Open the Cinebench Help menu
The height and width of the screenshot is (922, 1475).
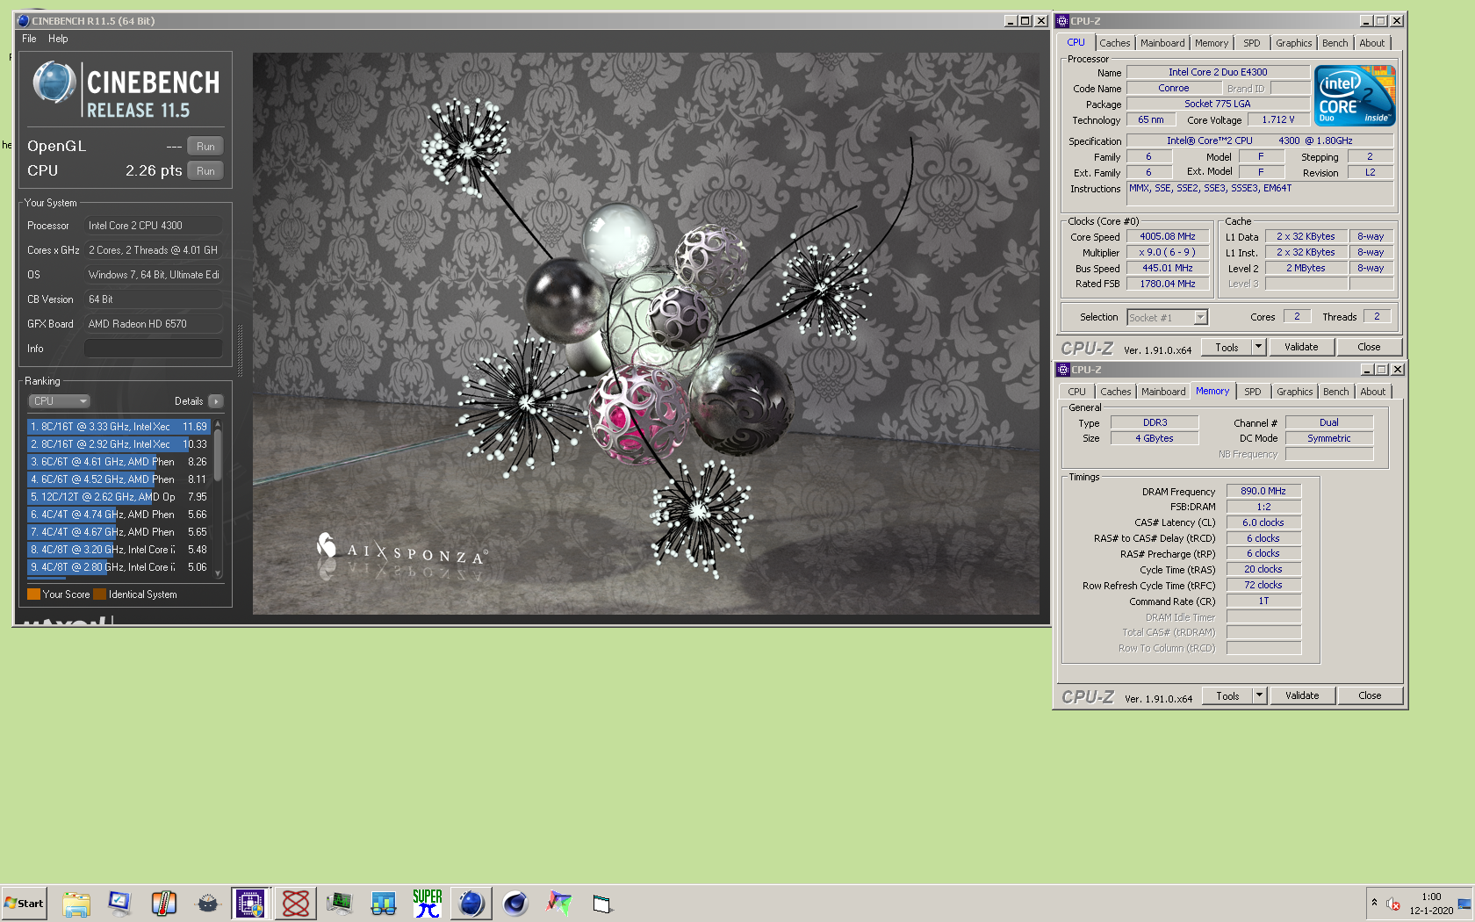[x=58, y=39]
